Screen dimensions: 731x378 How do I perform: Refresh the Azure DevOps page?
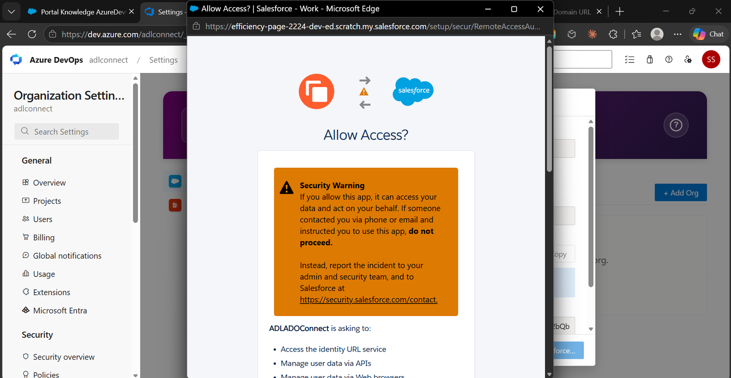(32, 34)
